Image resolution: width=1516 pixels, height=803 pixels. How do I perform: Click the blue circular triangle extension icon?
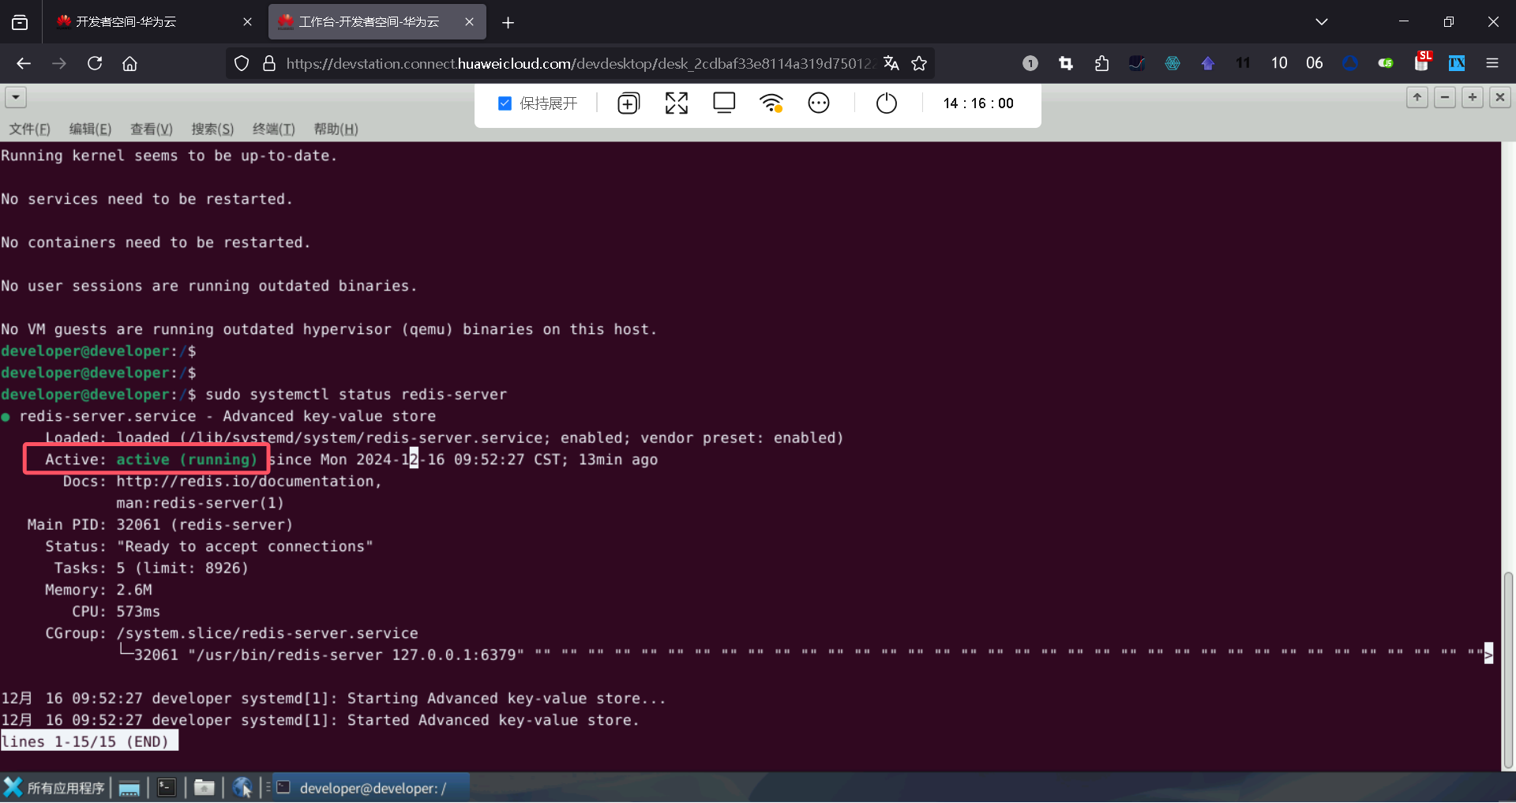(1350, 63)
